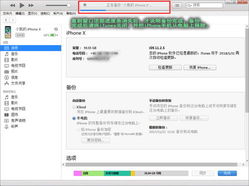Click the vertical scrollbar down arrow
The height and width of the screenshot is (186, 249).
point(247,160)
